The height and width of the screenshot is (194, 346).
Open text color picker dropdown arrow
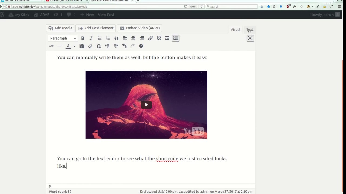(74, 46)
